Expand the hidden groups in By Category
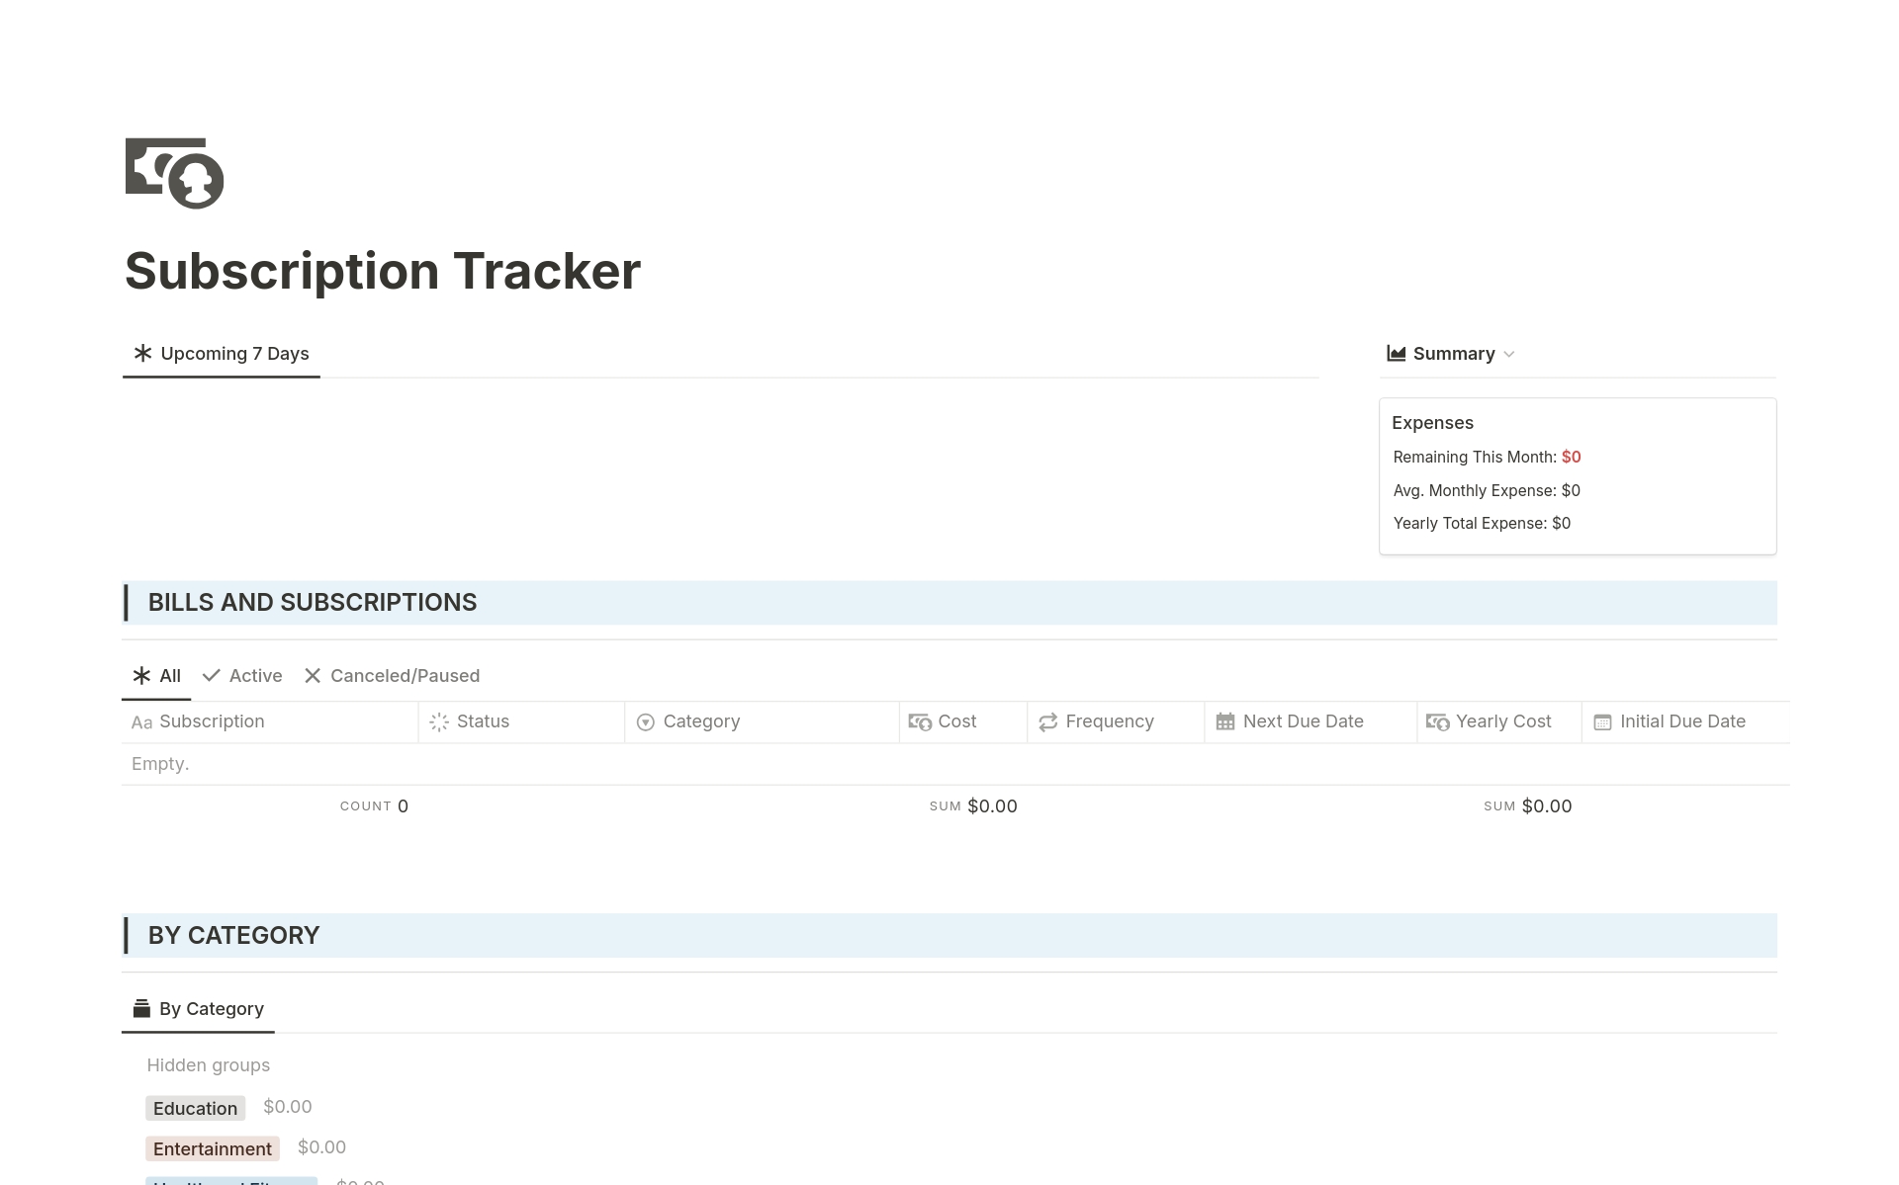The height and width of the screenshot is (1185, 1899). pyautogui.click(x=209, y=1064)
